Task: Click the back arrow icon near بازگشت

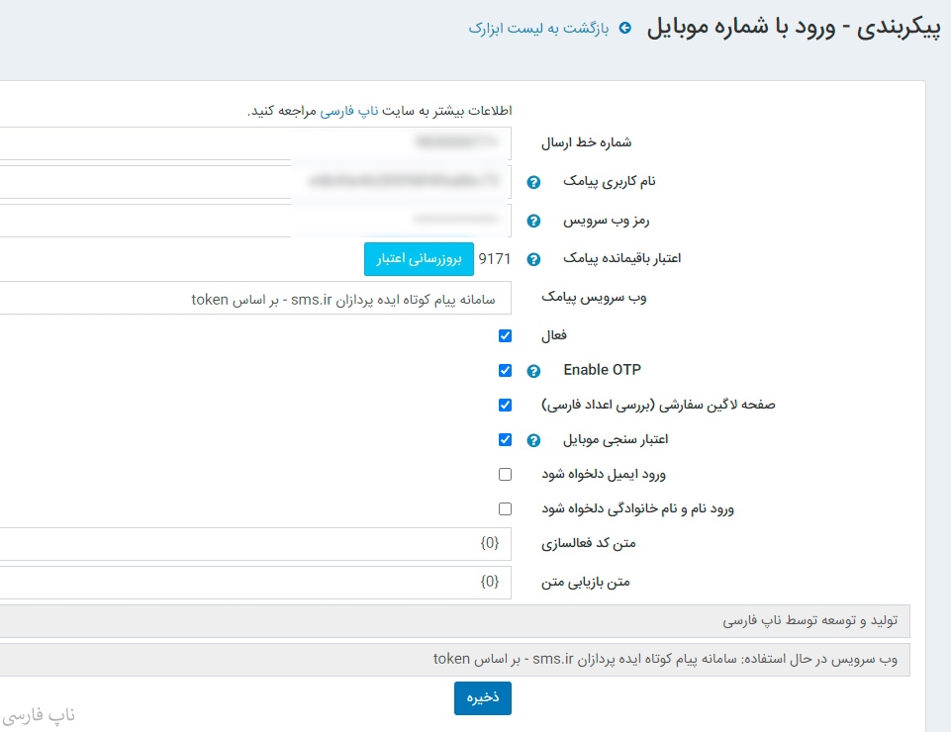Action: coord(624,28)
